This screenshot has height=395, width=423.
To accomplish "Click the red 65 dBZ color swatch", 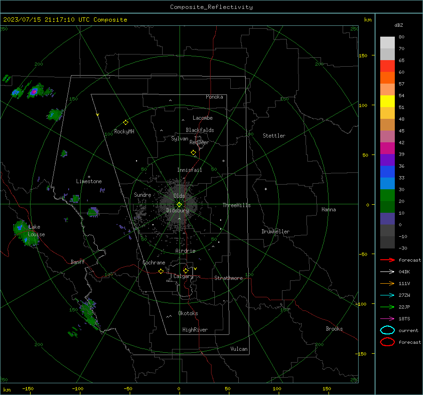I will coord(387,66).
